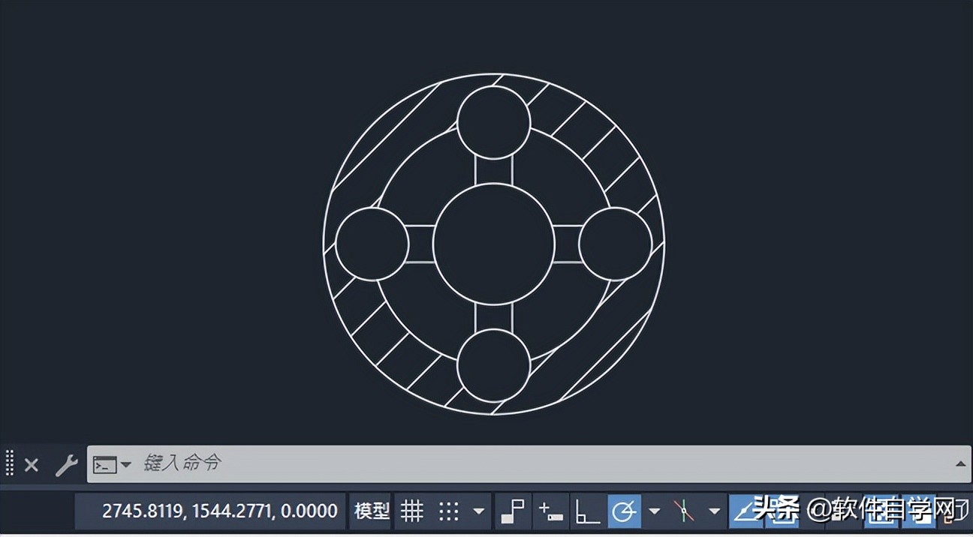Toggle polar tracking icon
The height and width of the screenshot is (537, 973).
click(x=624, y=511)
